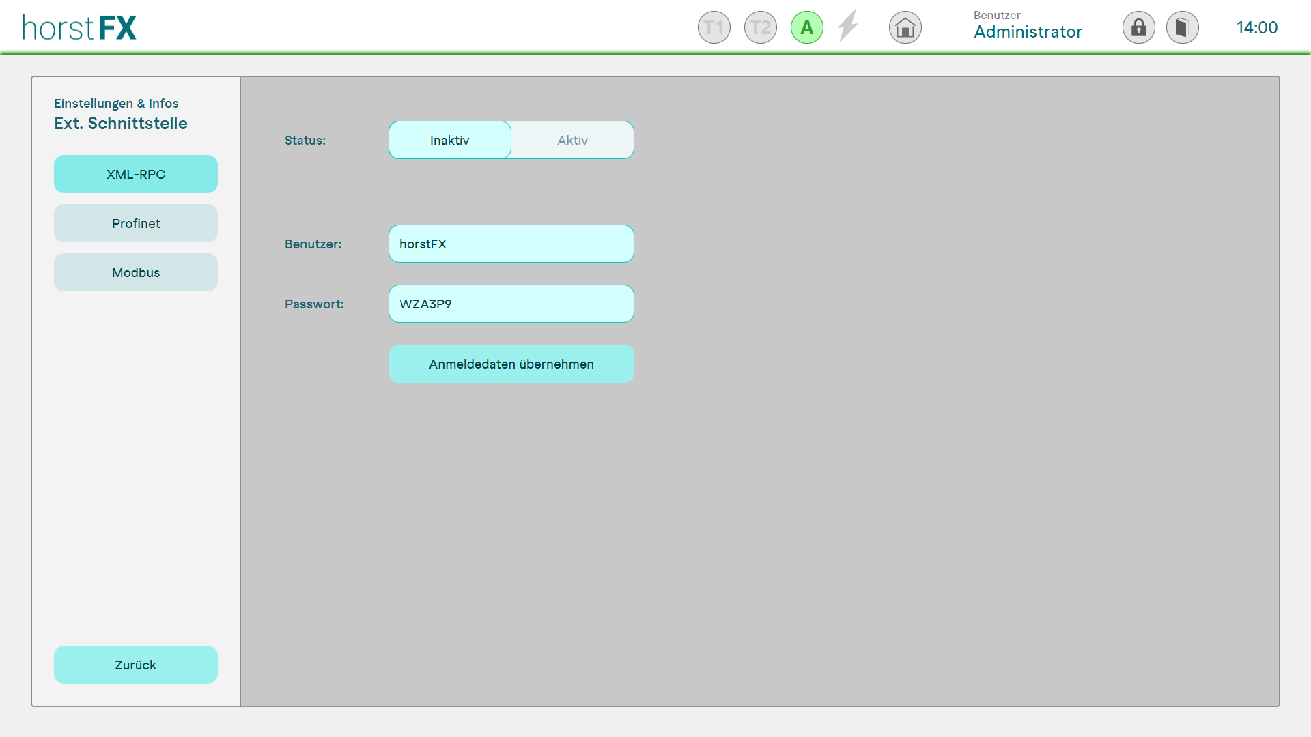Click the Administrator user label
This screenshot has height=737, width=1311.
pos(1028,31)
